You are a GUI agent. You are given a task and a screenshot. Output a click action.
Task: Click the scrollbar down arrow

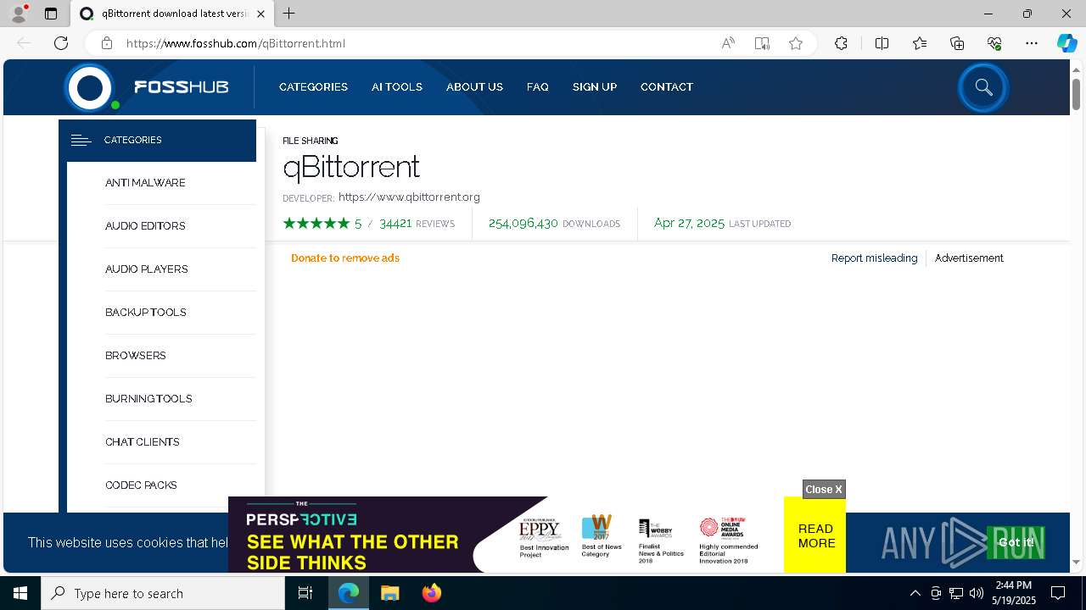click(1076, 562)
